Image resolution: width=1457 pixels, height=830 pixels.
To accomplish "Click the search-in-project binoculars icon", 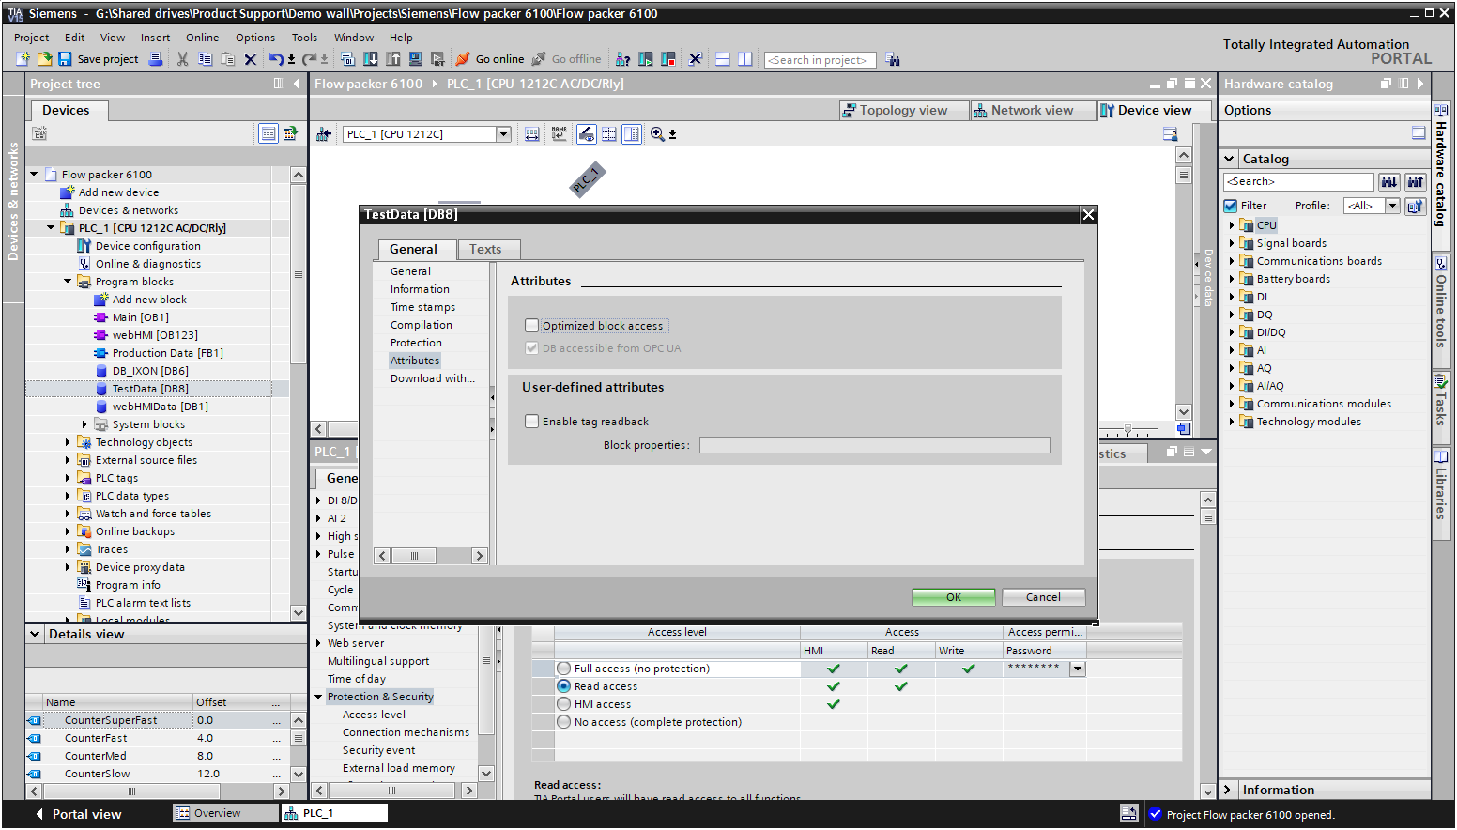I will 893,60.
